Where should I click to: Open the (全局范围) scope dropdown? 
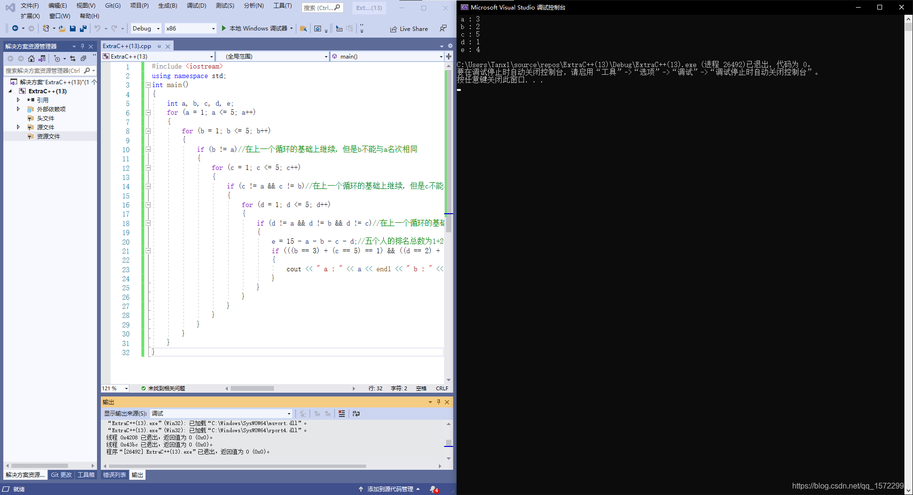point(273,56)
